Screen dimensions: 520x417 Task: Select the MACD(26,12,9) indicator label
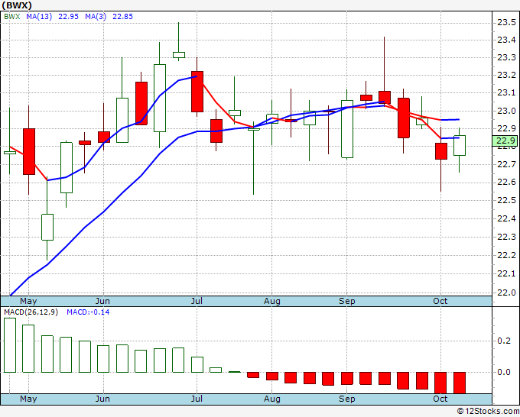[31, 312]
